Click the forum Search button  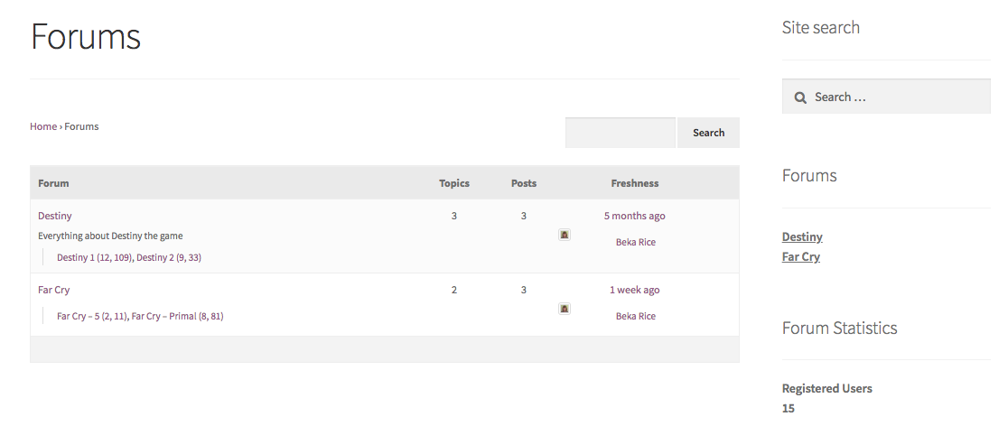click(708, 133)
